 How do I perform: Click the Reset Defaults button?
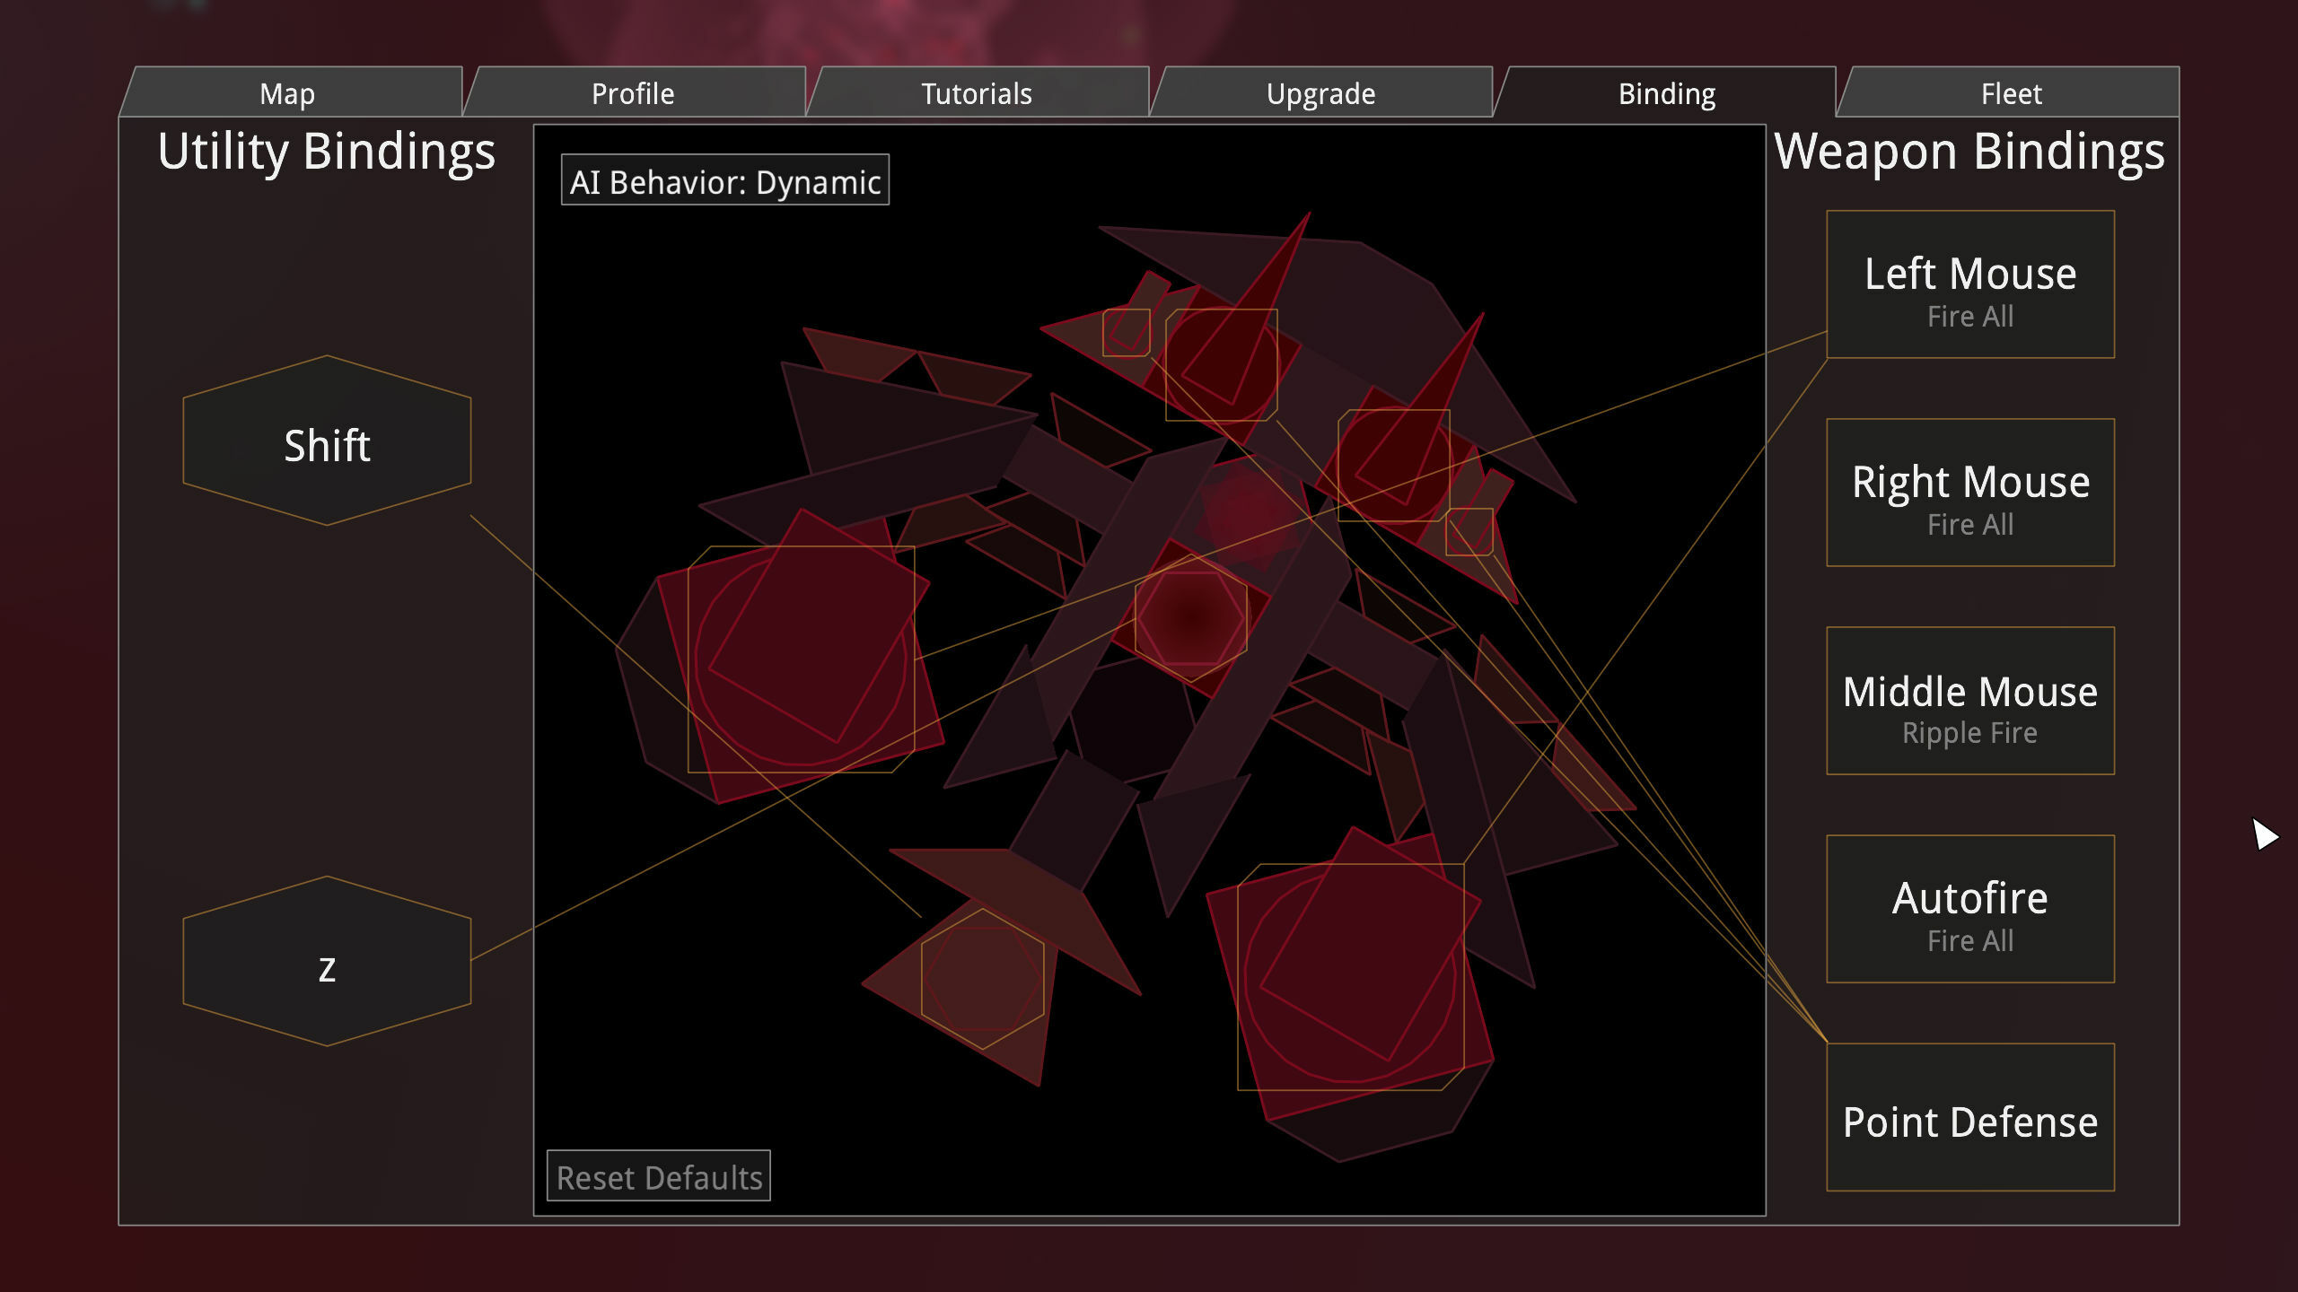click(658, 1177)
